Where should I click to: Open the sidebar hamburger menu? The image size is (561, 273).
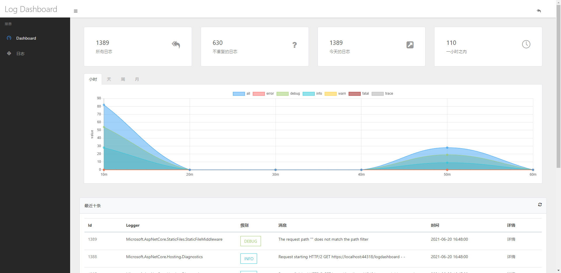76,11
